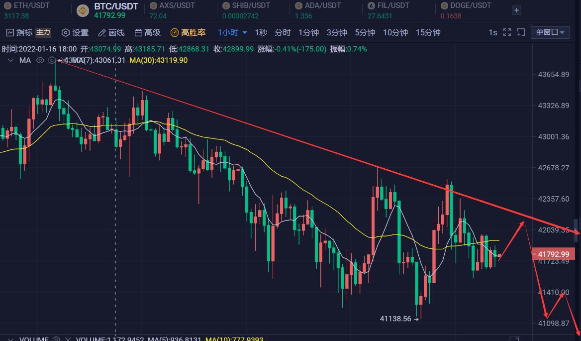
Task: Remove the VOLUME indicator with X
Action: 68,339
